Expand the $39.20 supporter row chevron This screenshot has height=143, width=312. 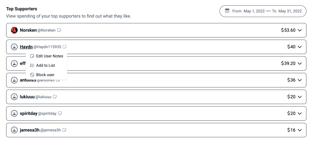[x=300, y=63]
